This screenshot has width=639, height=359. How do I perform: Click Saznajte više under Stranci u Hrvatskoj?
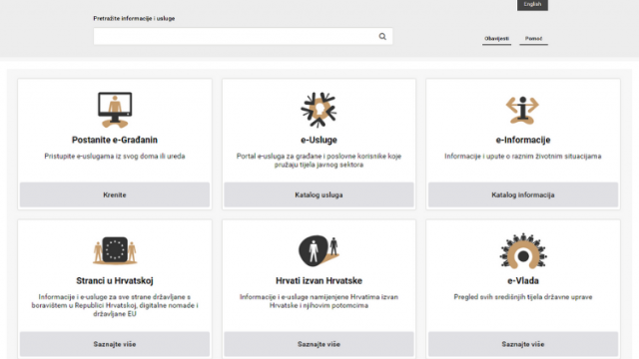[115, 344]
